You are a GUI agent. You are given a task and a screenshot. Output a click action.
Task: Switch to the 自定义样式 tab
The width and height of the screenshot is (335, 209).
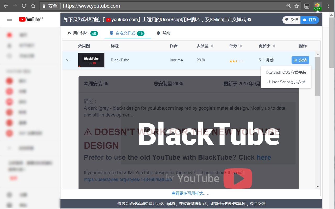coord(127,33)
